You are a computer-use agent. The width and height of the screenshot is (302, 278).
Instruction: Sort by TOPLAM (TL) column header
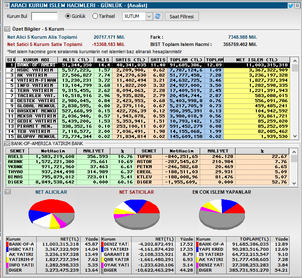point(186,60)
